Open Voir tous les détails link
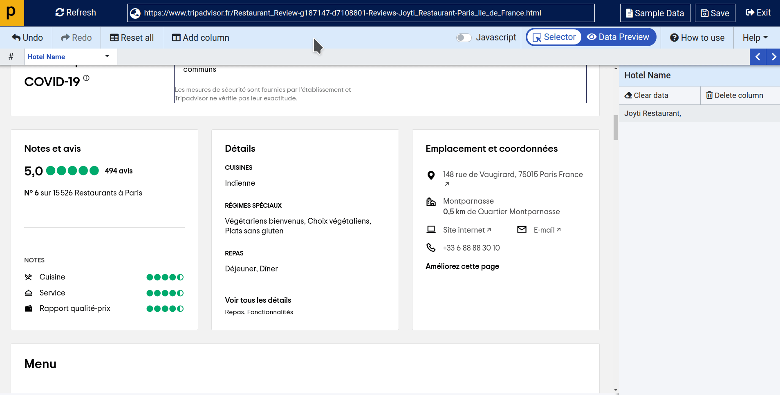This screenshot has width=780, height=395. click(x=258, y=300)
